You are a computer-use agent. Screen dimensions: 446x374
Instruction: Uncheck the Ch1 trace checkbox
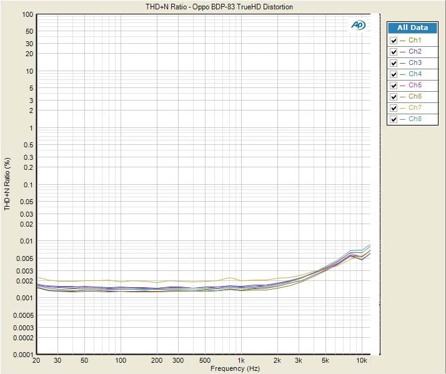click(x=394, y=41)
